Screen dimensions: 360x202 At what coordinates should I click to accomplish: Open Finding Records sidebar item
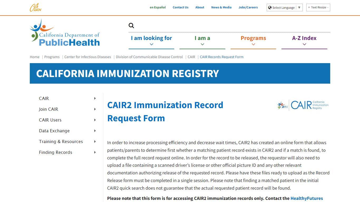[x=56, y=152]
